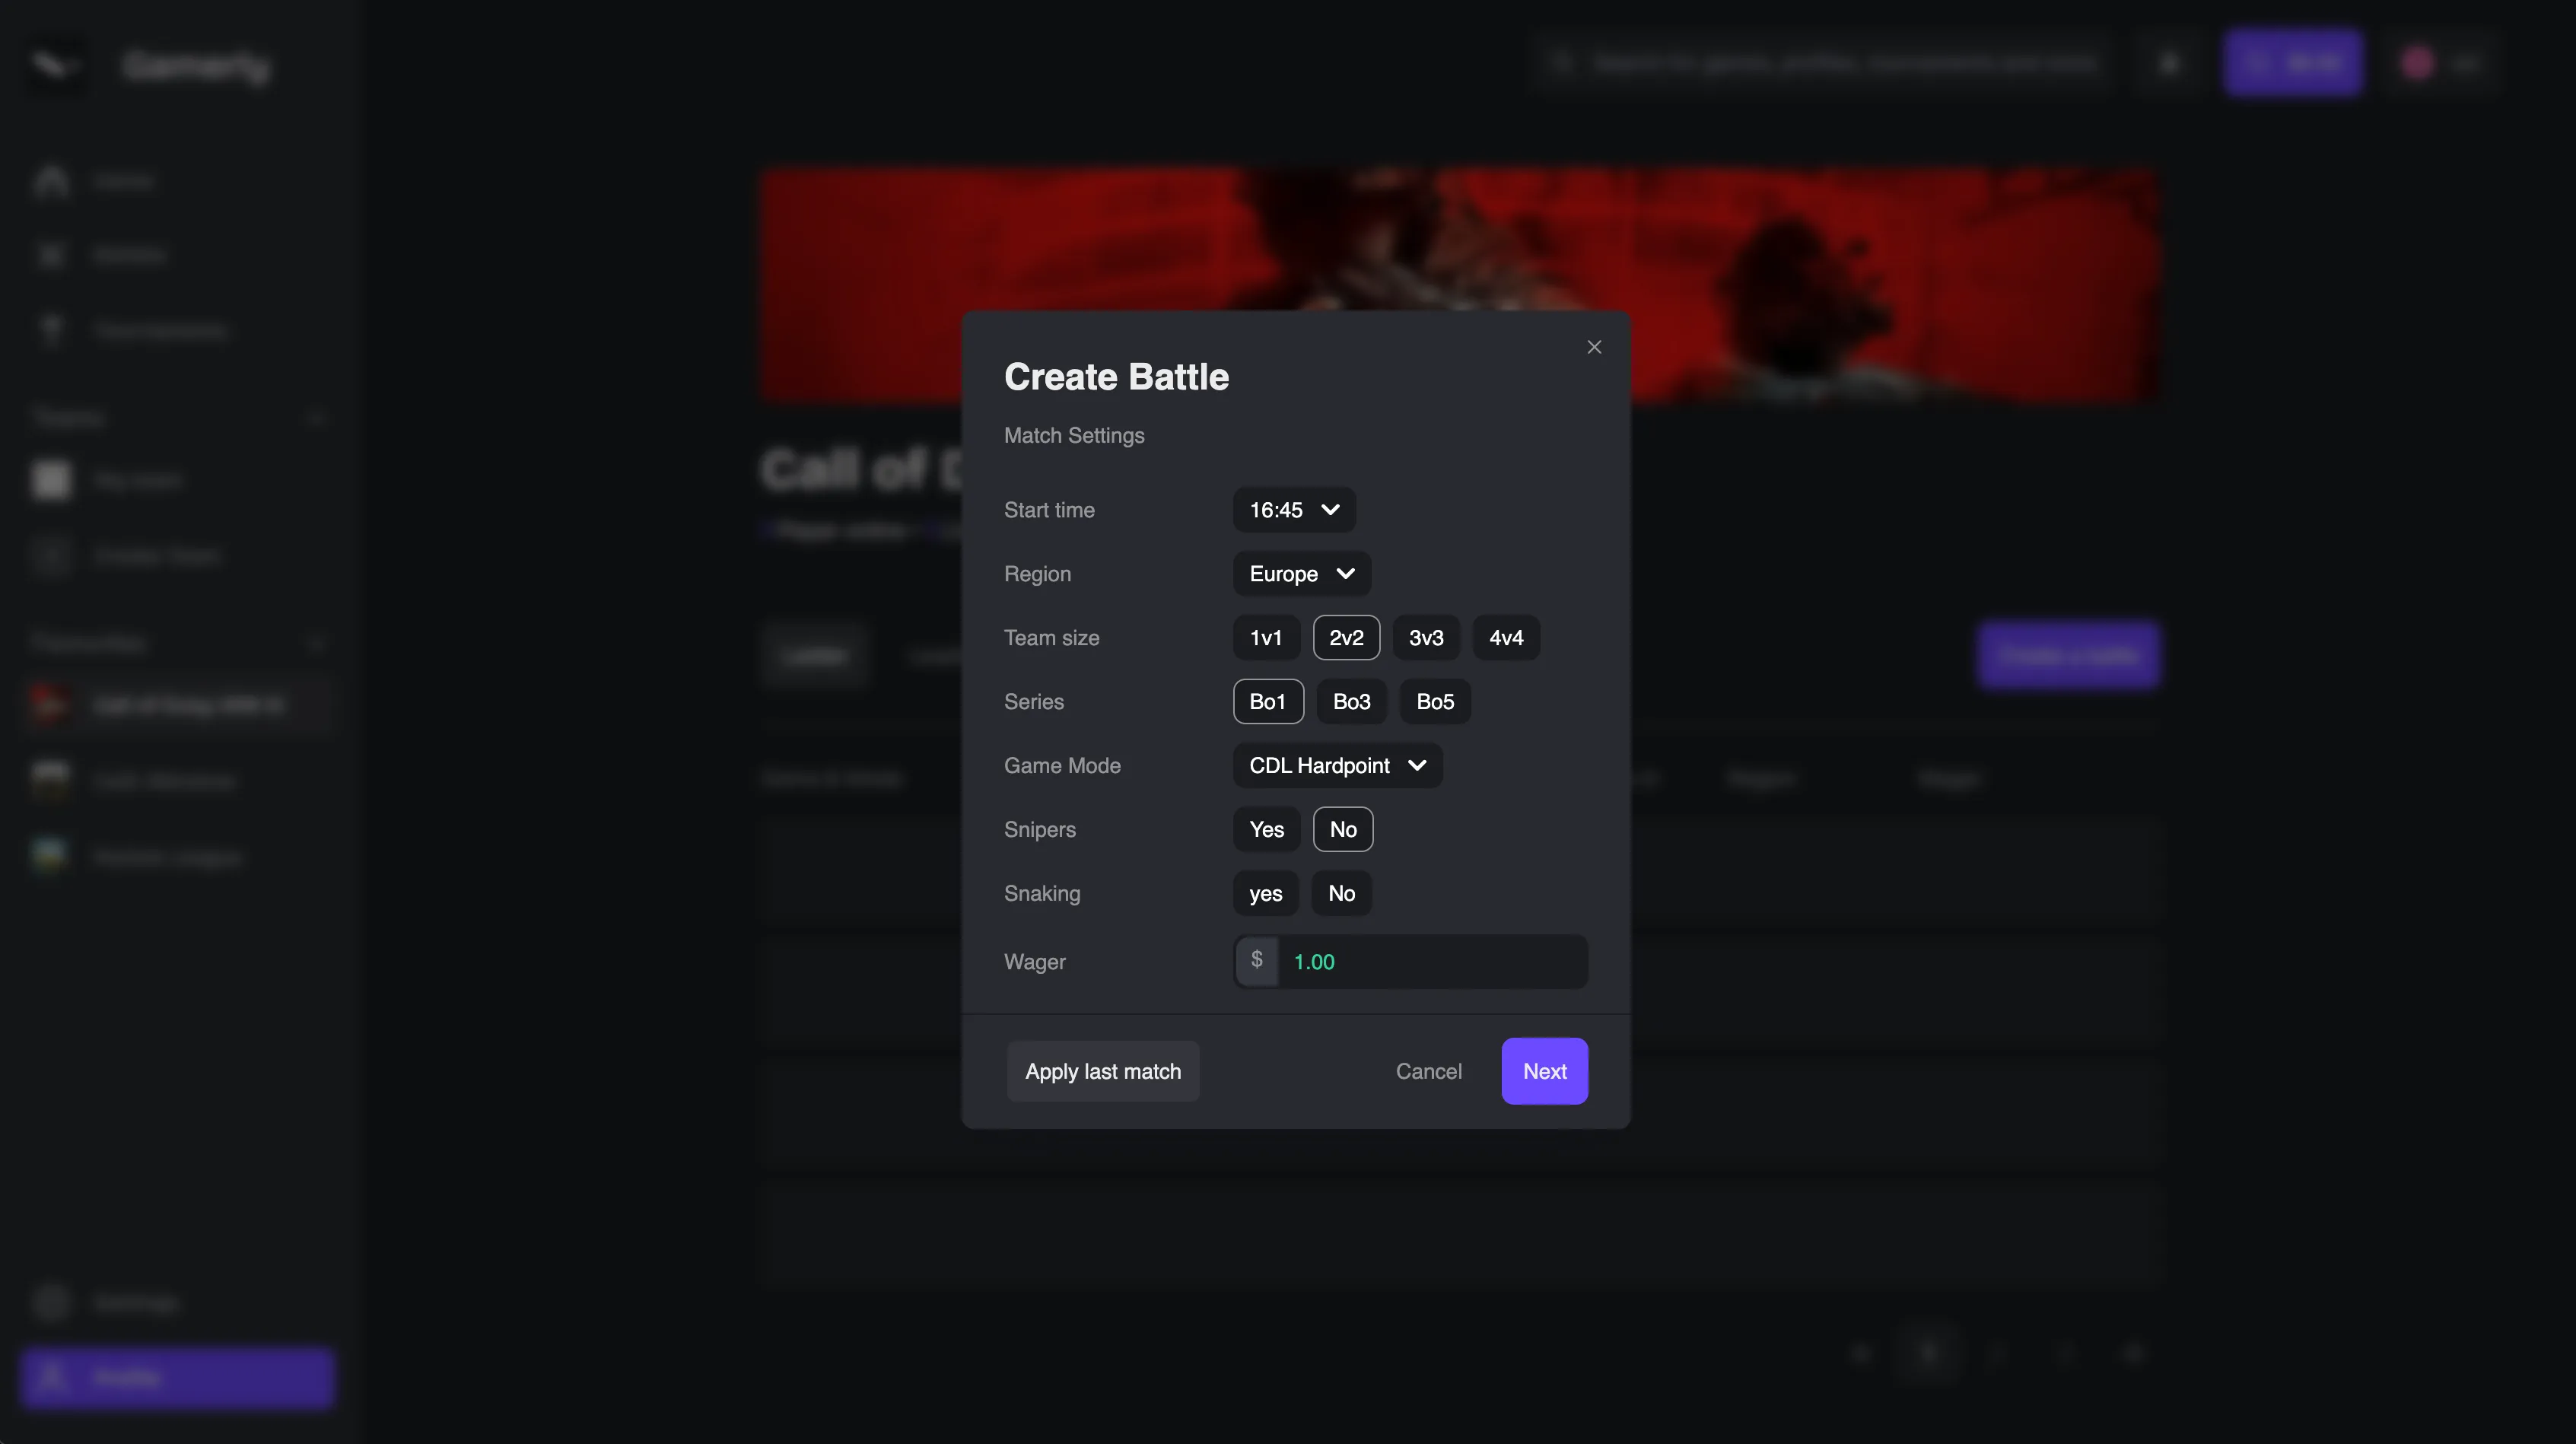Apply last match settings
Screen dimensions: 2576x1444
pyautogui.click(x=1103, y=1072)
